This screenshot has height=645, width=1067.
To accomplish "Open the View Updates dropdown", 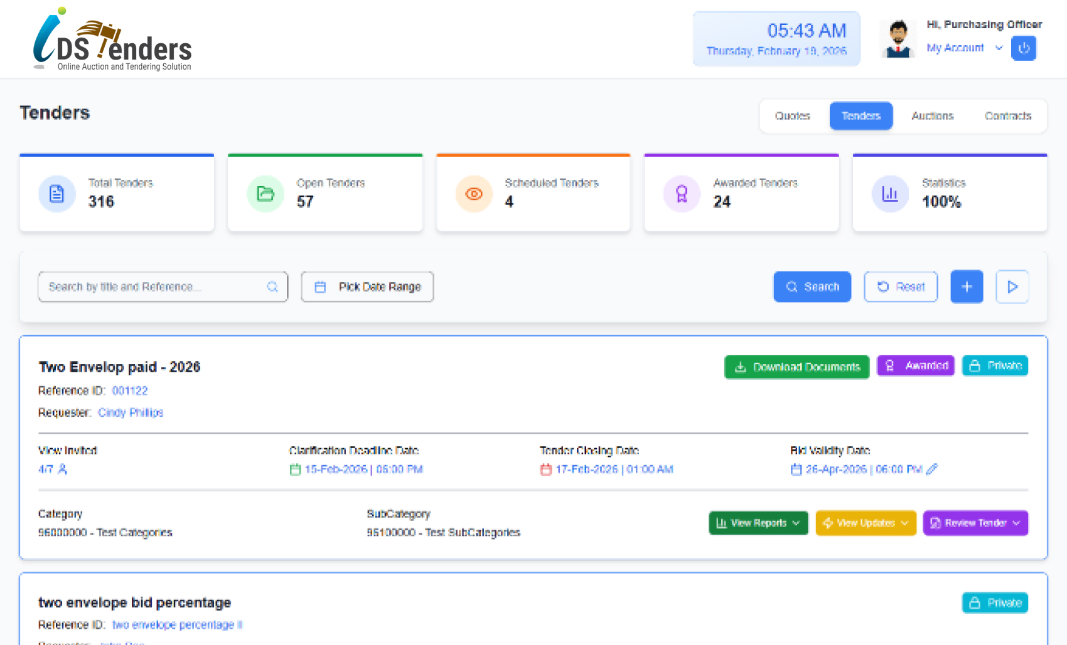I will click(865, 523).
